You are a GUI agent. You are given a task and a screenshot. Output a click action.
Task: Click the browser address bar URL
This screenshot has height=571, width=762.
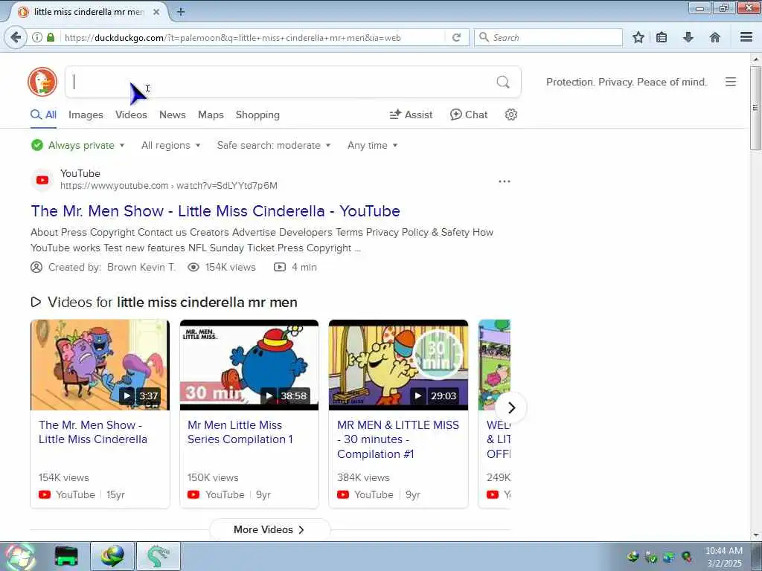pyautogui.click(x=232, y=37)
